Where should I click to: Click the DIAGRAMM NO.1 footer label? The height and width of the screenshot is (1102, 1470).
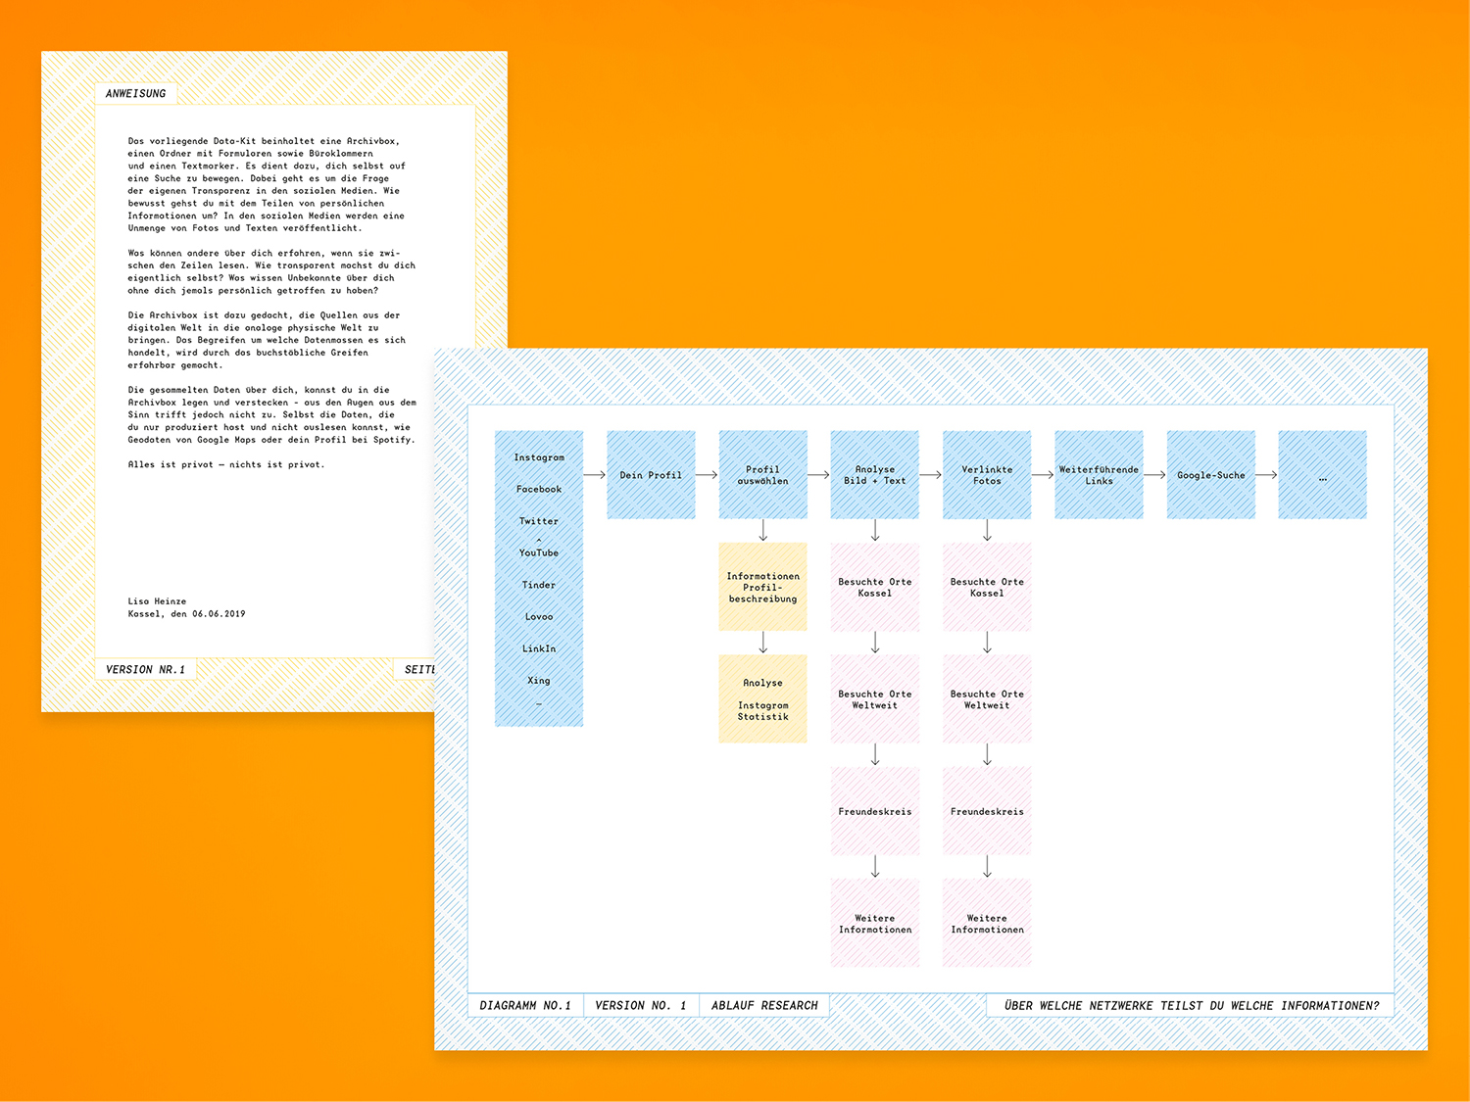click(525, 1006)
